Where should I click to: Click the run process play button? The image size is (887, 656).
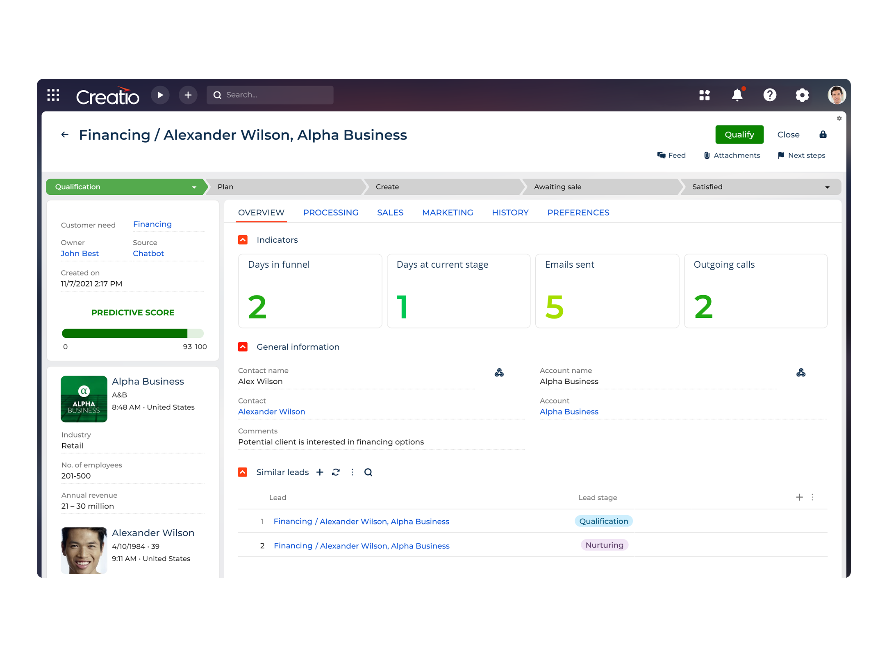[160, 95]
